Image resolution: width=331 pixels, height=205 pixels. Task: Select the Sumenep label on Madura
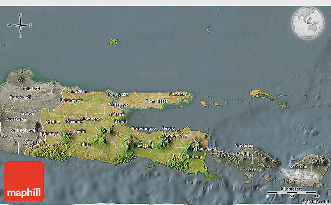pyautogui.click(x=178, y=94)
